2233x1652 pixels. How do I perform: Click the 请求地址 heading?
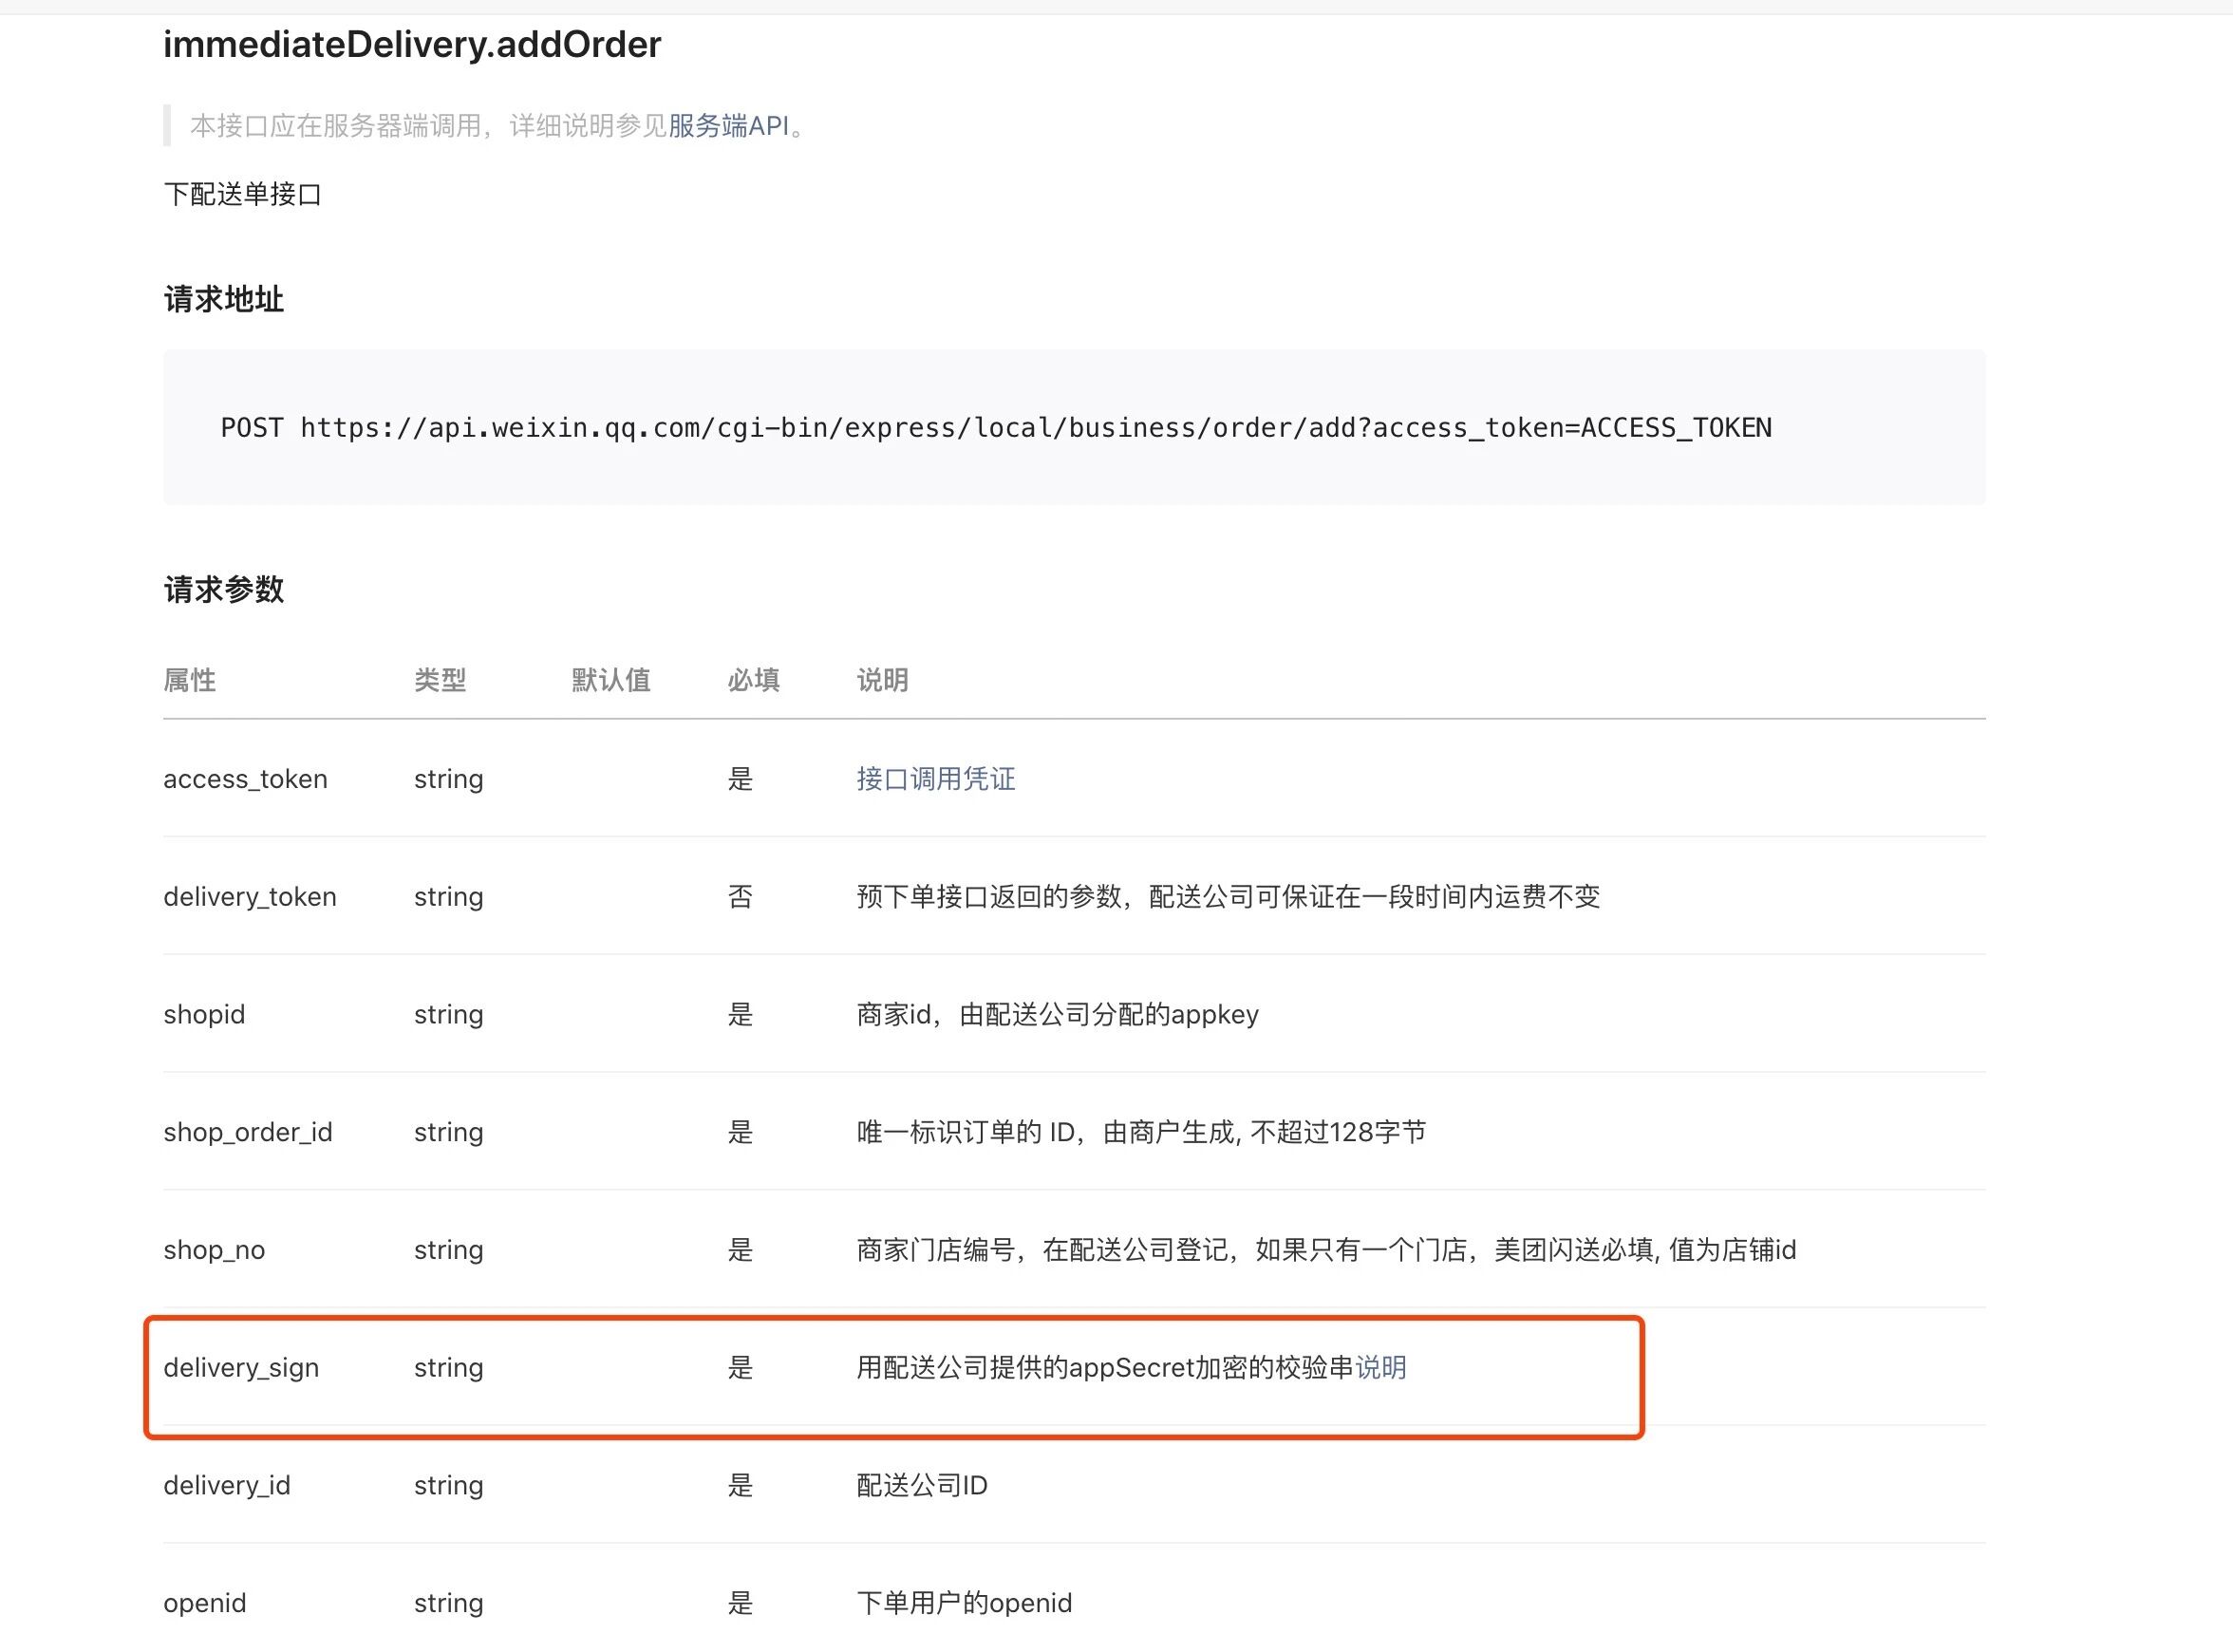pyautogui.click(x=224, y=299)
